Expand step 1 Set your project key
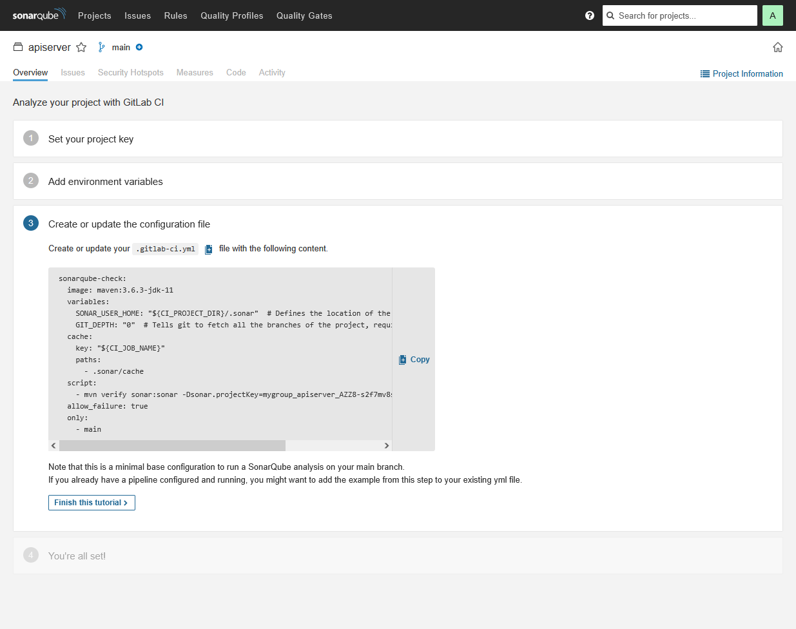Image resolution: width=796 pixels, height=629 pixels. coord(398,139)
